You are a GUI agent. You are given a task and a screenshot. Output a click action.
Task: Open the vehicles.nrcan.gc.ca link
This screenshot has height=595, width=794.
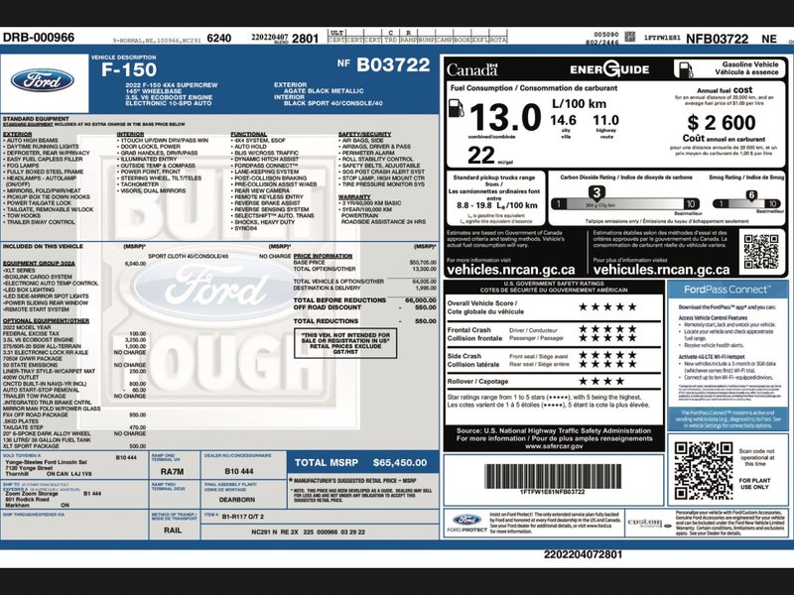511,270
